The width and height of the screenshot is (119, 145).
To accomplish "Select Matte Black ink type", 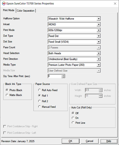I will 14,95.
